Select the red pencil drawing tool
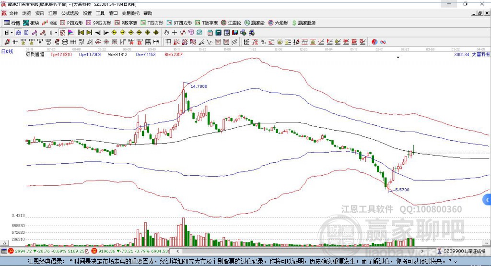 7,42
